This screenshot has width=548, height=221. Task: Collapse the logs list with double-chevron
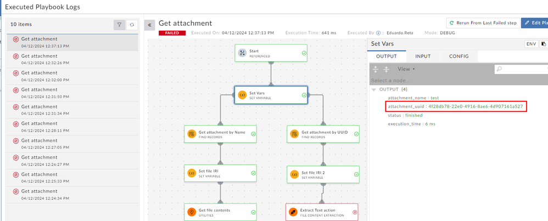(150, 25)
